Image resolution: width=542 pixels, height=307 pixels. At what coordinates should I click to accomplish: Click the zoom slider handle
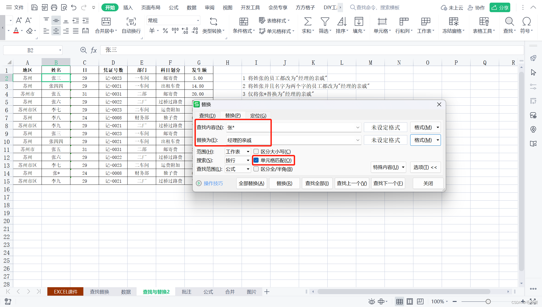coord(488,301)
